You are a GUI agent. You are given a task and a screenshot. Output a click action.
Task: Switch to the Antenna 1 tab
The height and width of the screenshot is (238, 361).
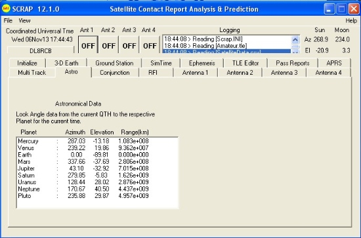coord(195,73)
